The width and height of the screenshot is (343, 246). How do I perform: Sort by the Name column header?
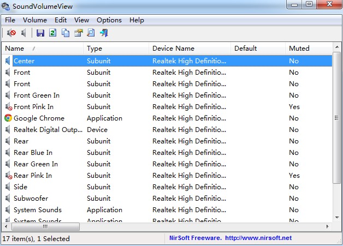point(43,49)
